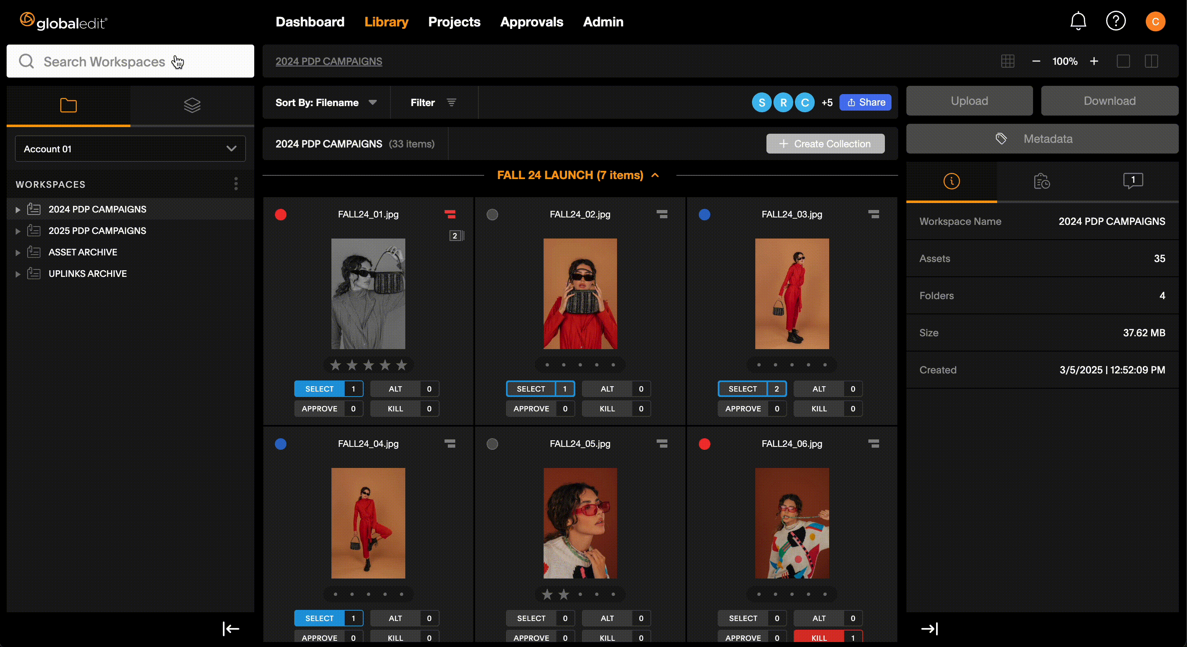The width and height of the screenshot is (1187, 647).
Task: Open FALL24_04.jpg stack menu icon
Action: click(450, 444)
